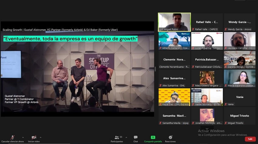
Task: Click muted mic icon on Walter Montero tile
Action: point(193,104)
